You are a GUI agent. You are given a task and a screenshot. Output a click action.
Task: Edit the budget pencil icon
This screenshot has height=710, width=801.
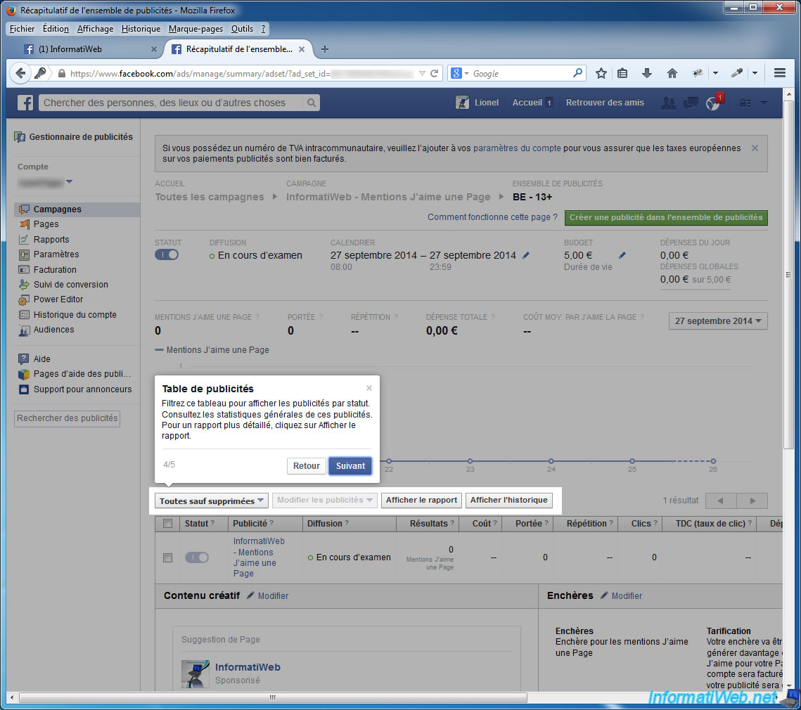pos(622,255)
